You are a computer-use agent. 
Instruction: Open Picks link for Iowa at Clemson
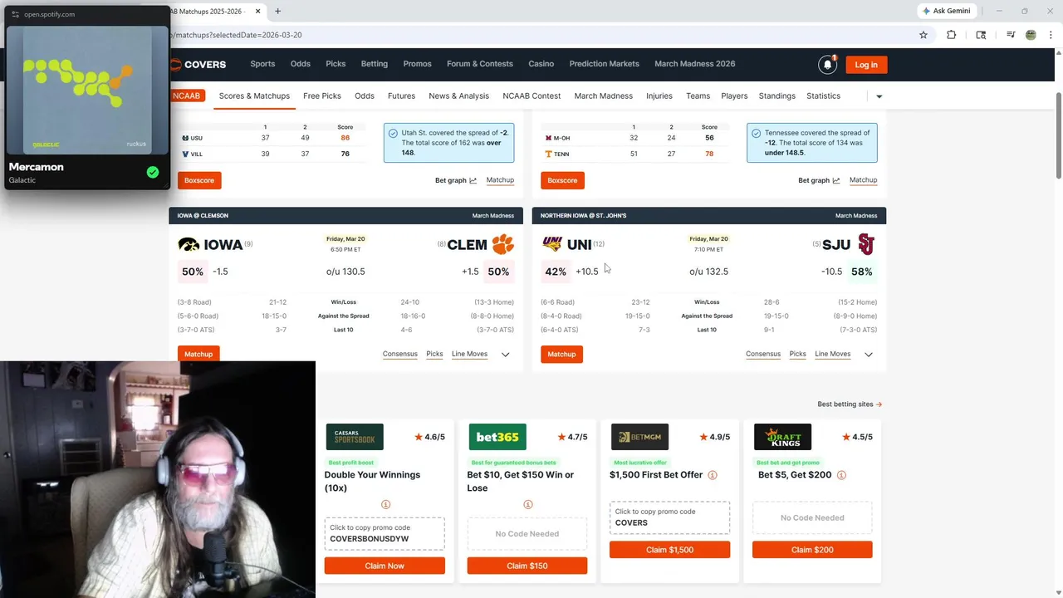pos(434,354)
